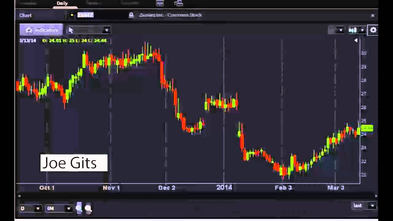Click the "2014" date axis label

(224, 188)
